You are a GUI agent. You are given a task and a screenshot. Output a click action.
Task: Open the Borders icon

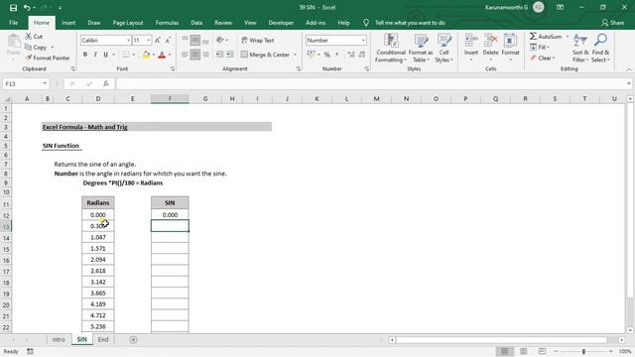pos(126,55)
